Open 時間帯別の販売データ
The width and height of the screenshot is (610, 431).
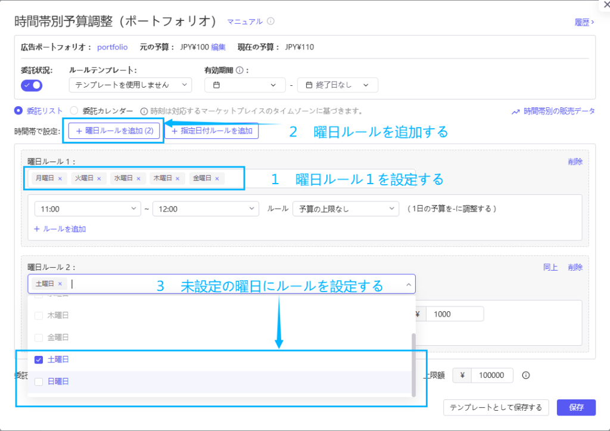tap(559, 111)
